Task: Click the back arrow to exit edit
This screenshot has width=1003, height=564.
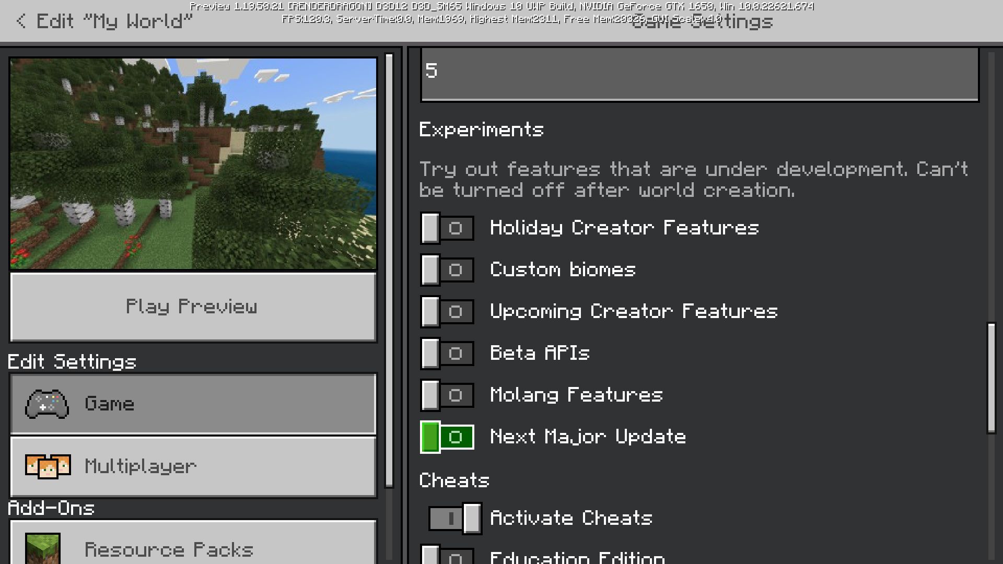Action: pyautogui.click(x=21, y=21)
